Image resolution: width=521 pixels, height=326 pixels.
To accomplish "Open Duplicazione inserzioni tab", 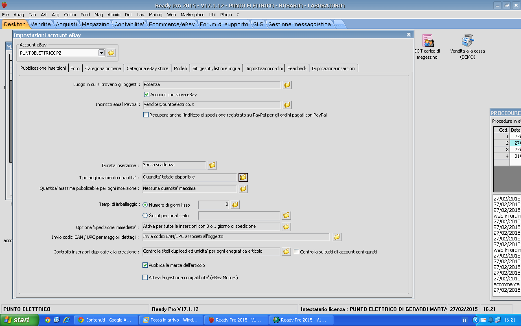I will pos(333,68).
